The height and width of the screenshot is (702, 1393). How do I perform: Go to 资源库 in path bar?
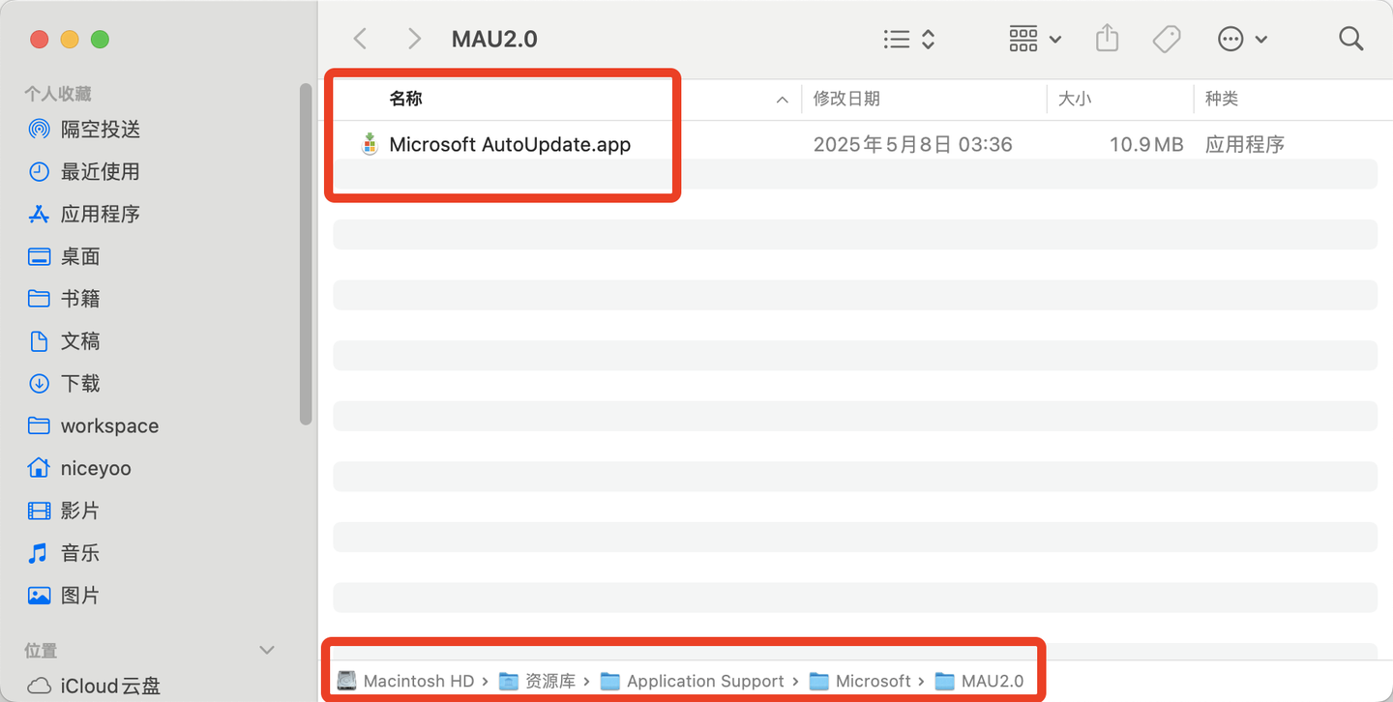pos(538,682)
